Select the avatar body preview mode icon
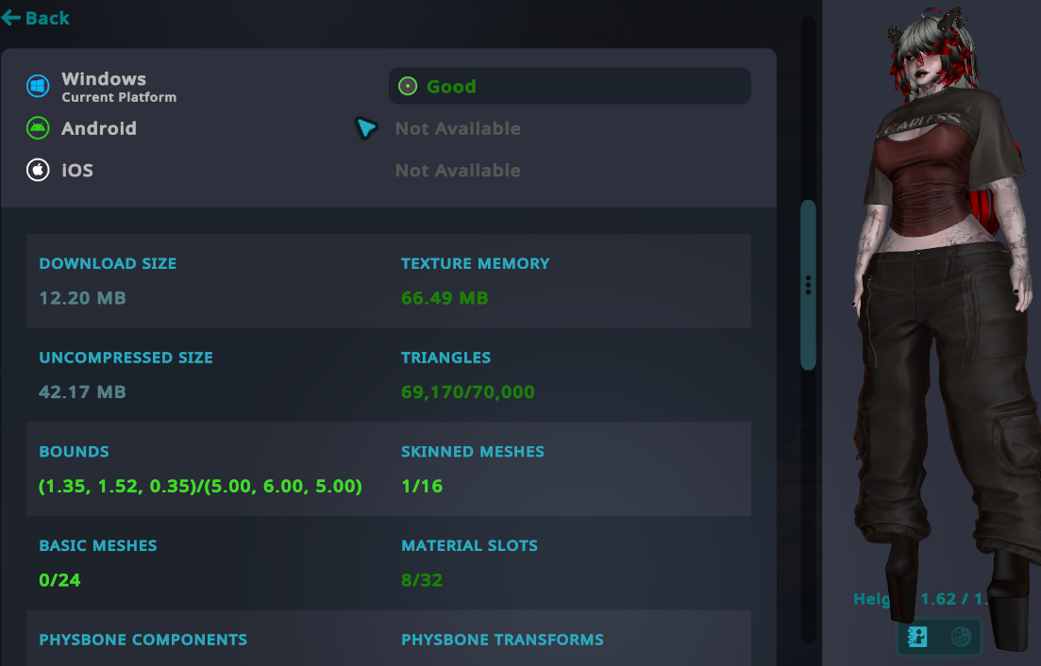 click(917, 637)
